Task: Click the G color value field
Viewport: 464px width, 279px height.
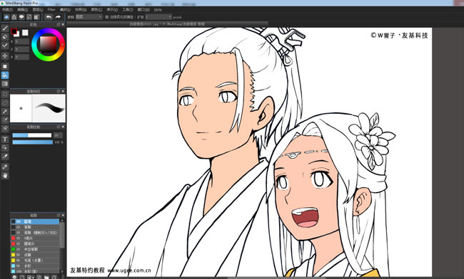Action: (22, 49)
